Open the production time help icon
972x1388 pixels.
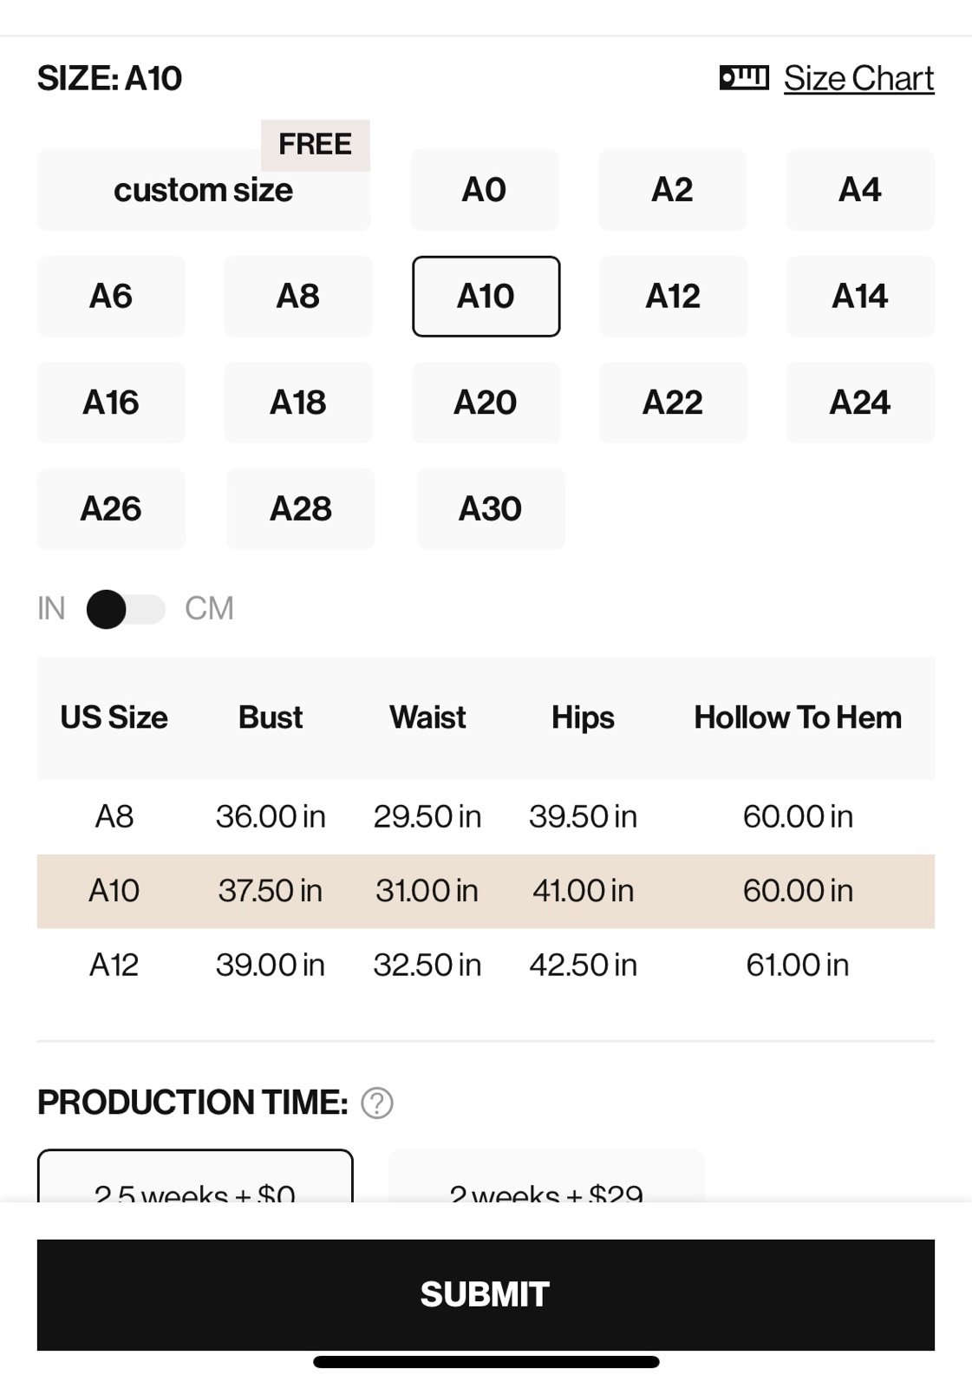pyautogui.click(x=377, y=1103)
